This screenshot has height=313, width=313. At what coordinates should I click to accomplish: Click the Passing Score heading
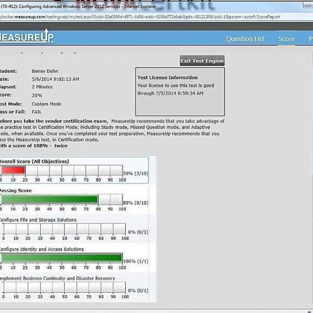pyautogui.click(x=16, y=191)
